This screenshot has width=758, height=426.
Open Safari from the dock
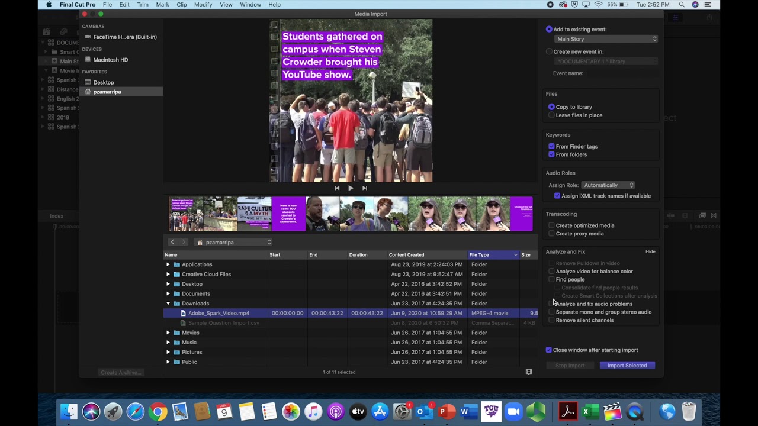coord(136,412)
